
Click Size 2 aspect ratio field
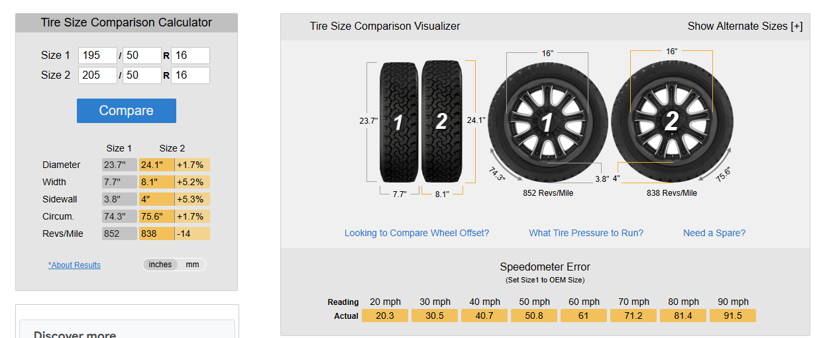point(142,75)
